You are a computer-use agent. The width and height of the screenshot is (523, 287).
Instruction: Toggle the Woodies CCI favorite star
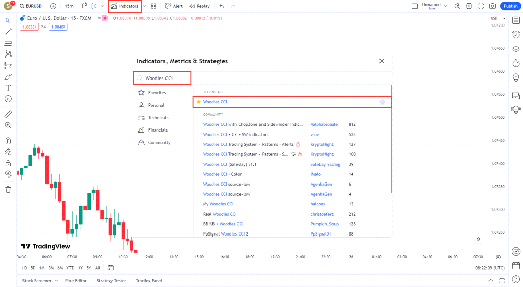pyautogui.click(x=199, y=102)
